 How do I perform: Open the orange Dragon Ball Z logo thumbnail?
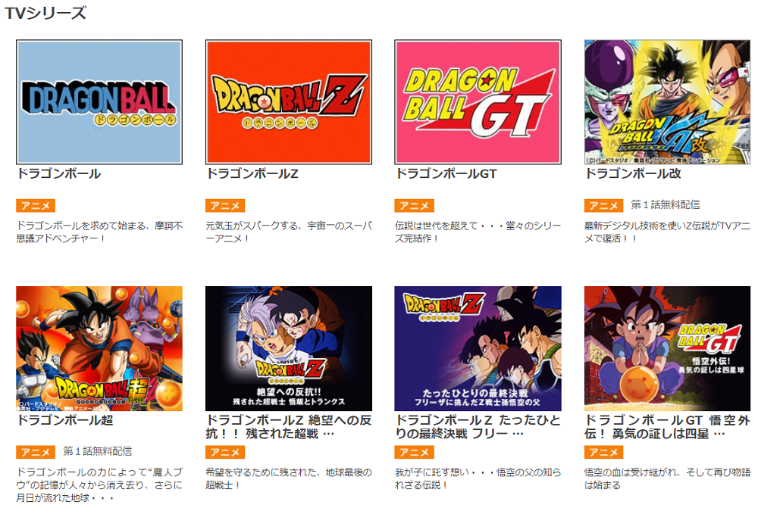289,102
